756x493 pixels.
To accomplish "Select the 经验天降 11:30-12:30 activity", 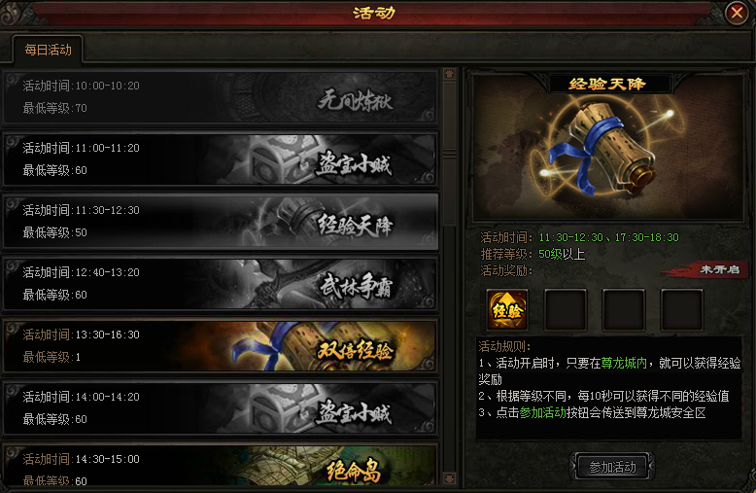I will tap(221, 222).
